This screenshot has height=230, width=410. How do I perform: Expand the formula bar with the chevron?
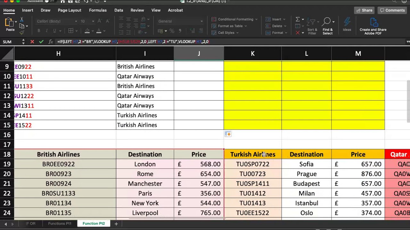408,42
